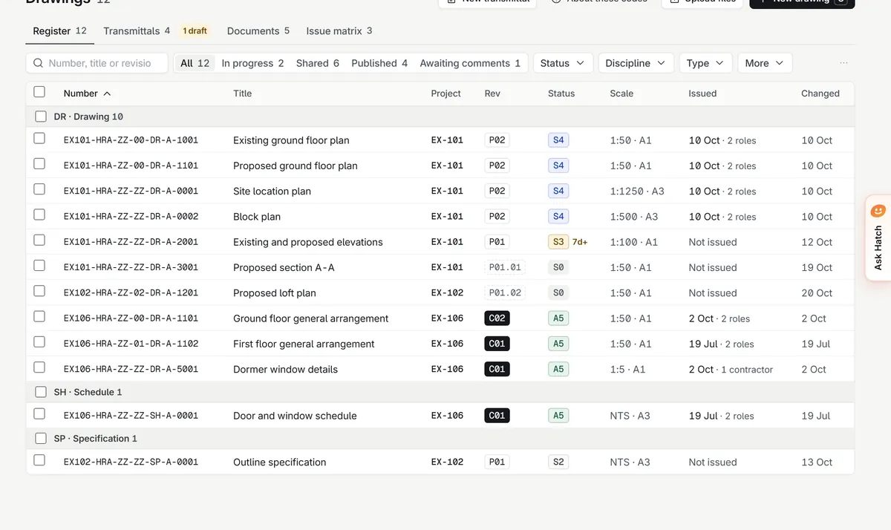Check the DR · Drawing group checkbox
891x530 pixels.
click(x=41, y=117)
